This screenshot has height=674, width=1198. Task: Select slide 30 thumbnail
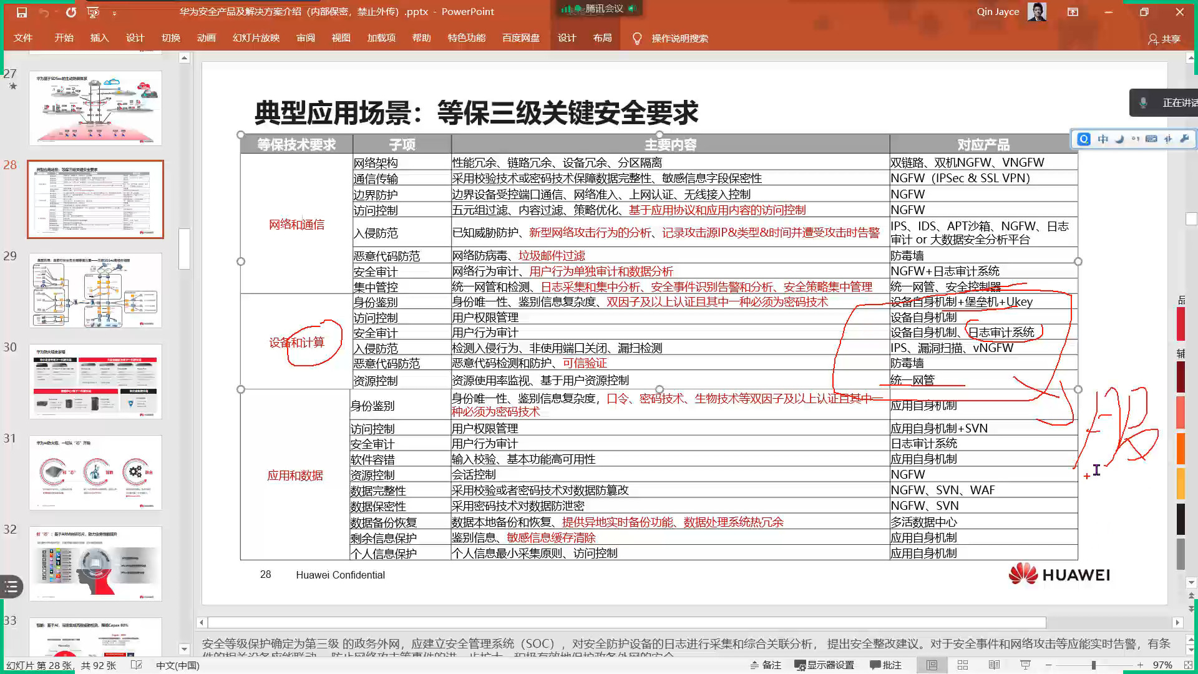click(95, 381)
